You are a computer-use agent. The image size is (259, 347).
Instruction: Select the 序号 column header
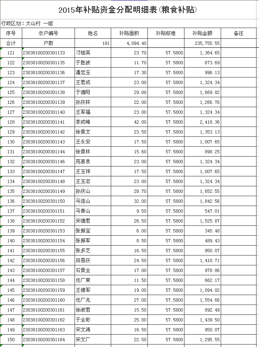[x=11, y=33]
